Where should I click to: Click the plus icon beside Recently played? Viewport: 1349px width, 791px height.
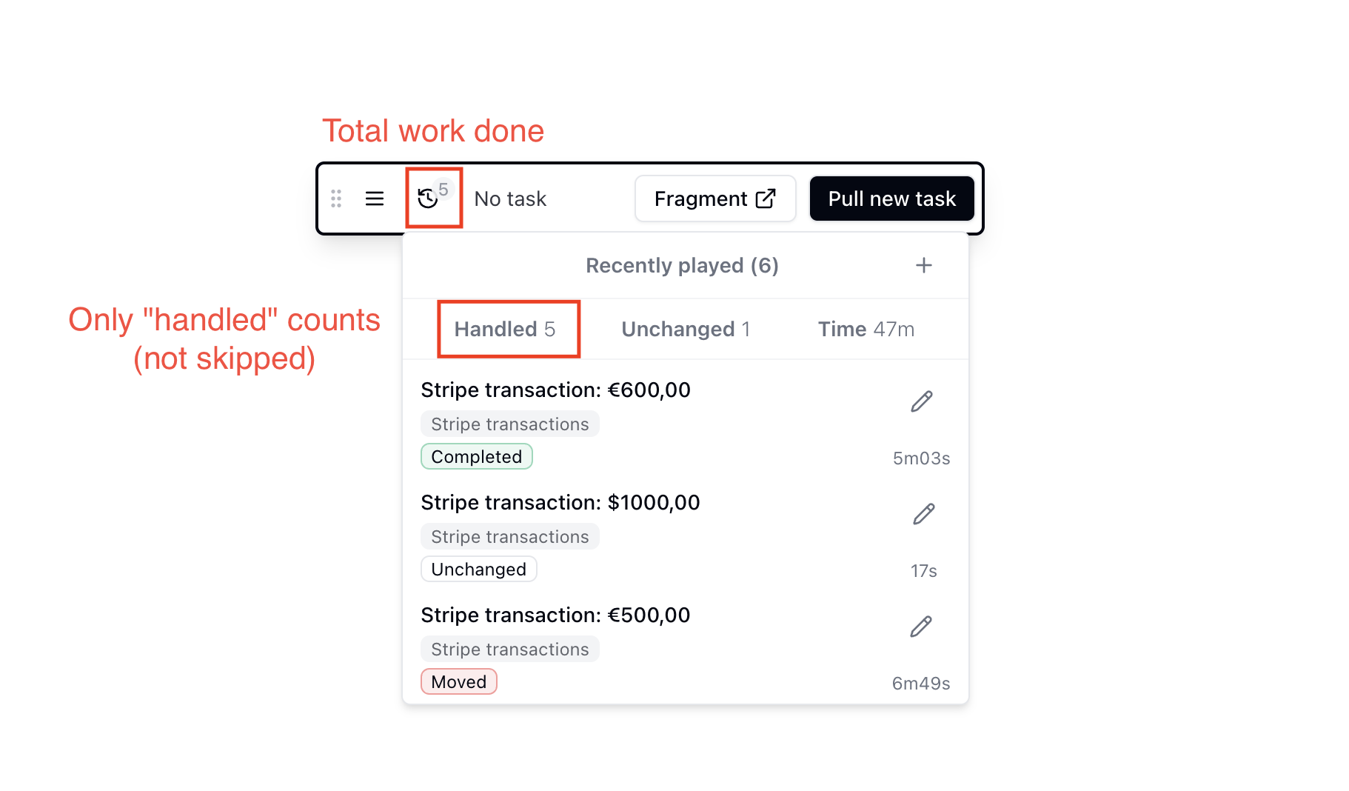[923, 265]
